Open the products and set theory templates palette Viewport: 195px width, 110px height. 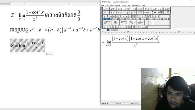pos(154,12)
